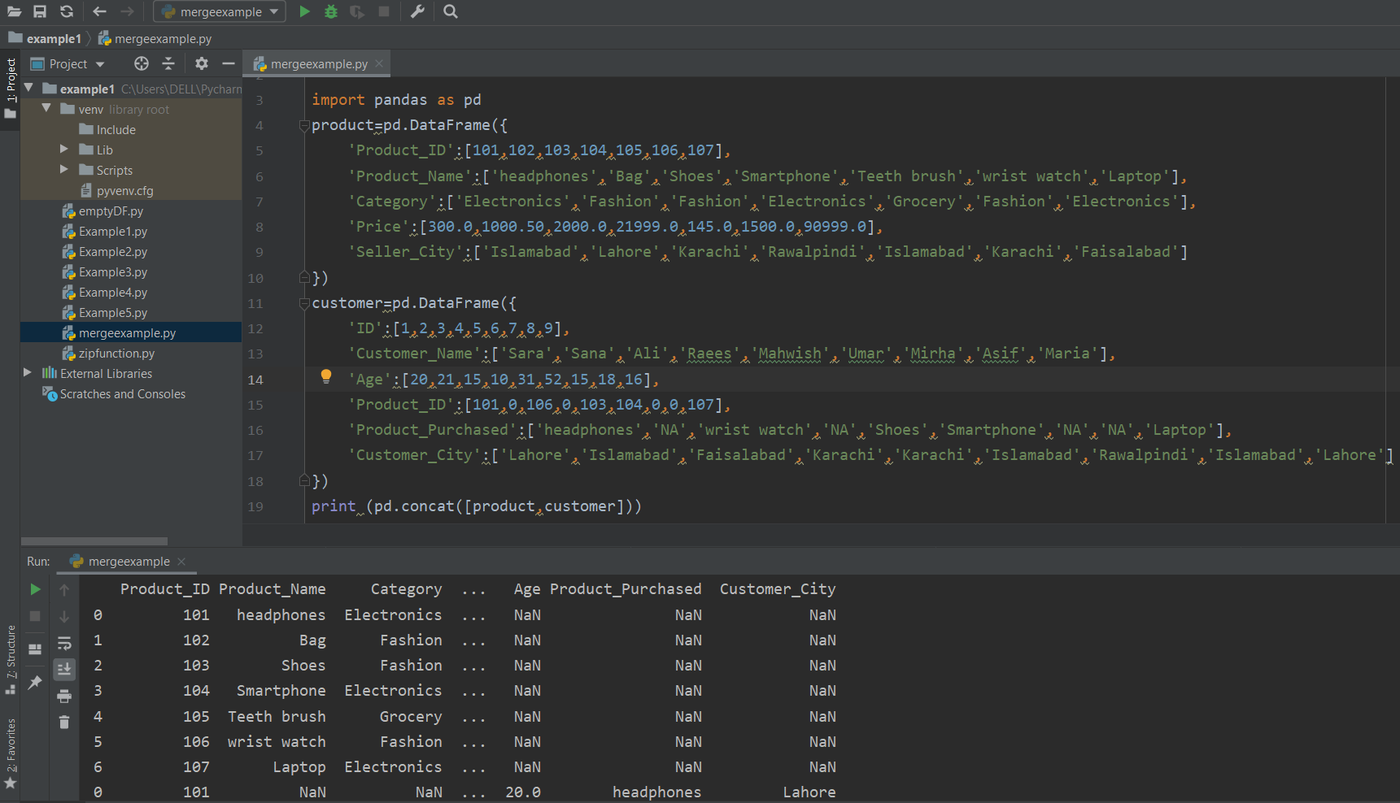This screenshot has height=803, width=1400.
Task: Run the mergeexample configuration from the toolbar
Action: click(304, 11)
